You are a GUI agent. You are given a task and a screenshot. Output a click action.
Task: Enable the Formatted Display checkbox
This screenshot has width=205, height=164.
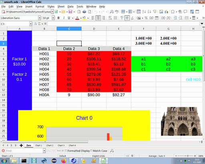[x=66, y=150]
